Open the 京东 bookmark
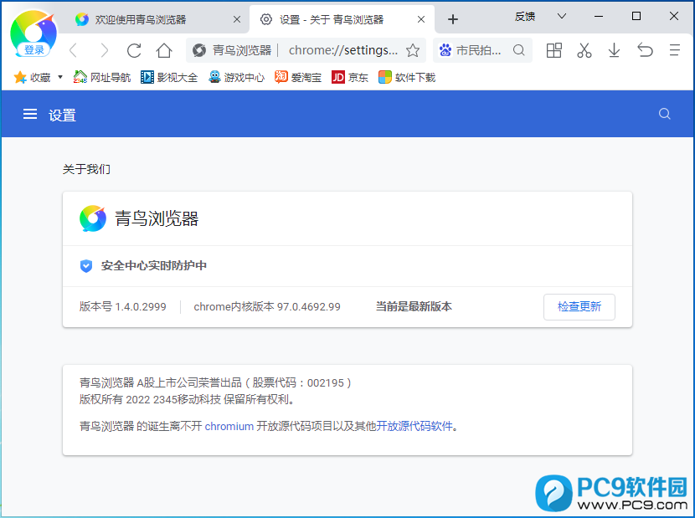The image size is (695, 518). click(350, 78)
